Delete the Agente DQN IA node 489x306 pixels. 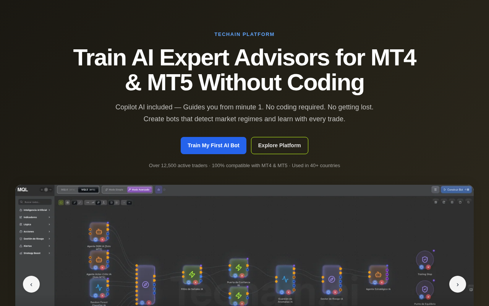coord(102,240)
